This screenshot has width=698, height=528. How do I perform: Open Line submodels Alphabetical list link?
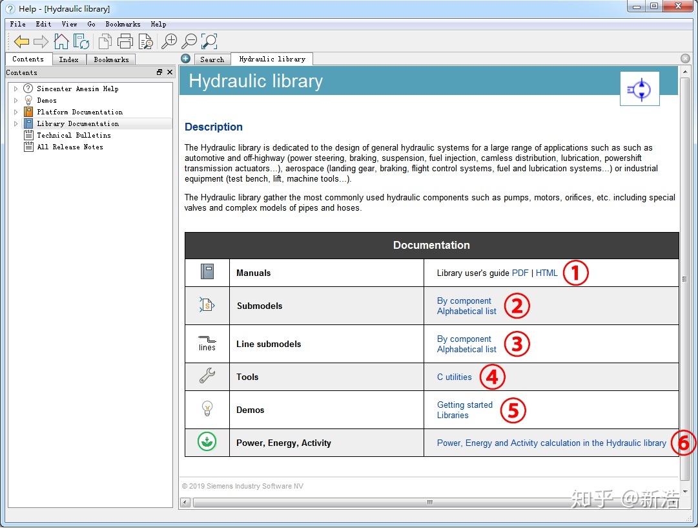tap(467, 350)
